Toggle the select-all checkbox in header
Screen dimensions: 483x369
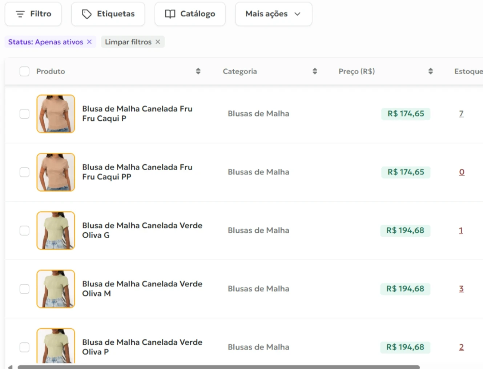tap(24, 71)
